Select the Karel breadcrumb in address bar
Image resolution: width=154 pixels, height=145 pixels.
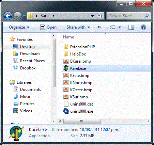pyautogui.click(x=45, y=16)
